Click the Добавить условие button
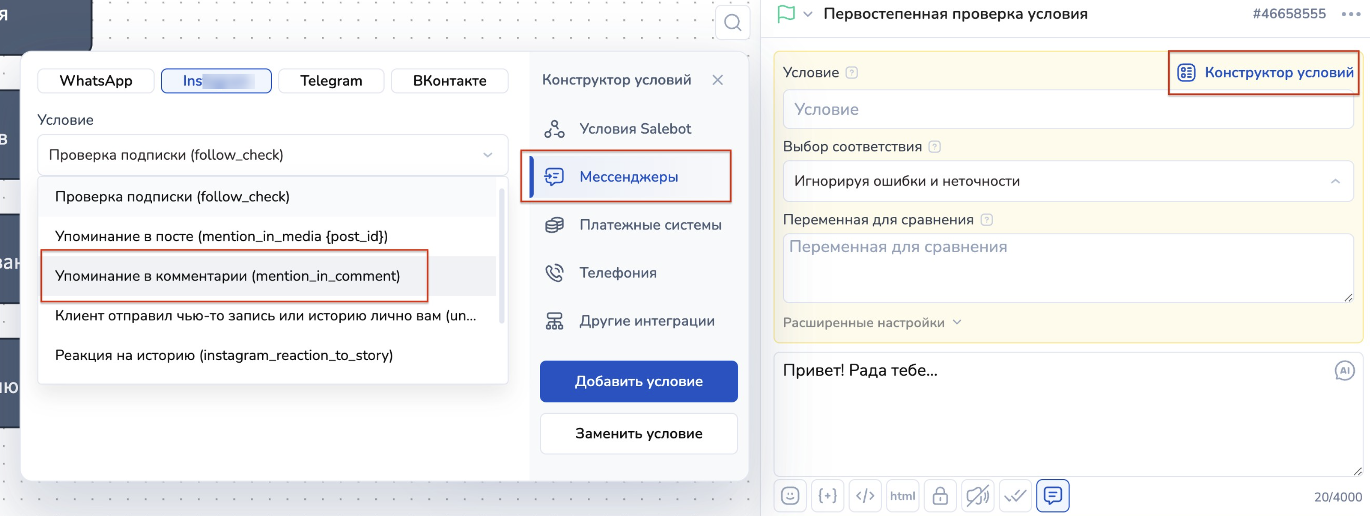Image resolution: width=1370 pixels, height=516 pixels. click(638, 382)
